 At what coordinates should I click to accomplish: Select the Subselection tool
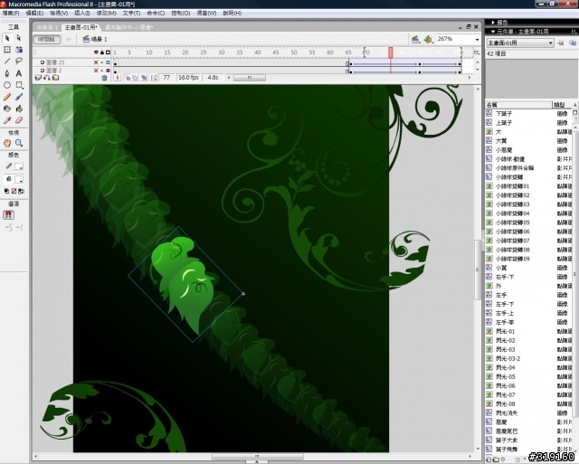click(x=19, y=38)
